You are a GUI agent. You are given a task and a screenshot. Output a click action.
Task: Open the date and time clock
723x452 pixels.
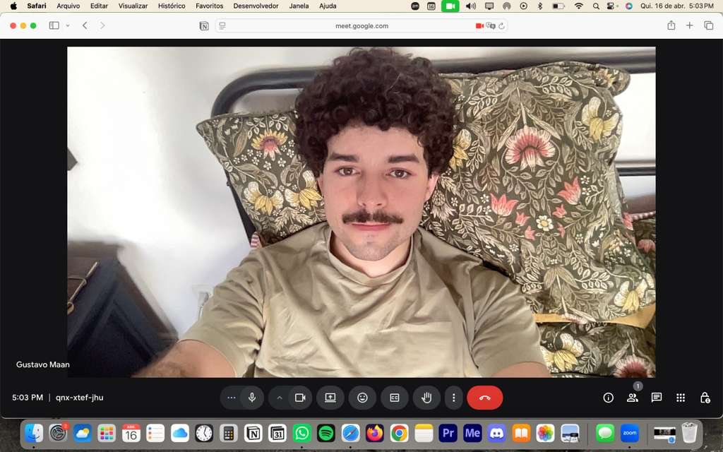click(x=677, y=6)
